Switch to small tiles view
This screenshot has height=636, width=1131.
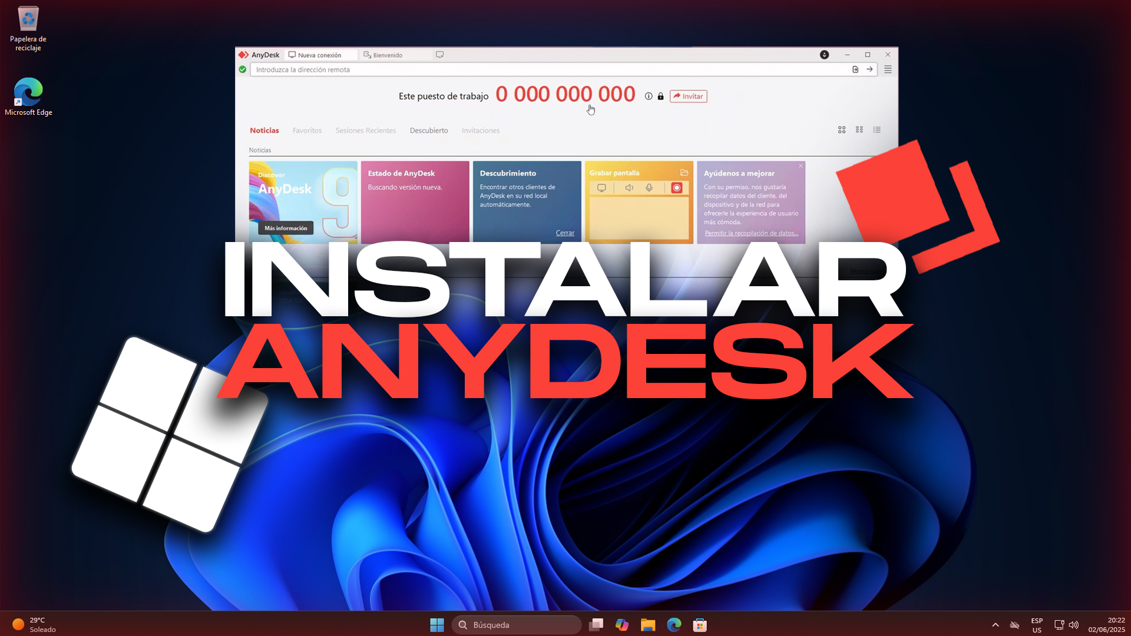[859, 130]
